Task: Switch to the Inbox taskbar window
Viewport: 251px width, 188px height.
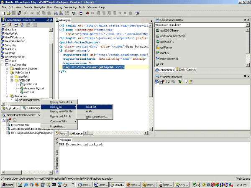Action: coord(85,185)
